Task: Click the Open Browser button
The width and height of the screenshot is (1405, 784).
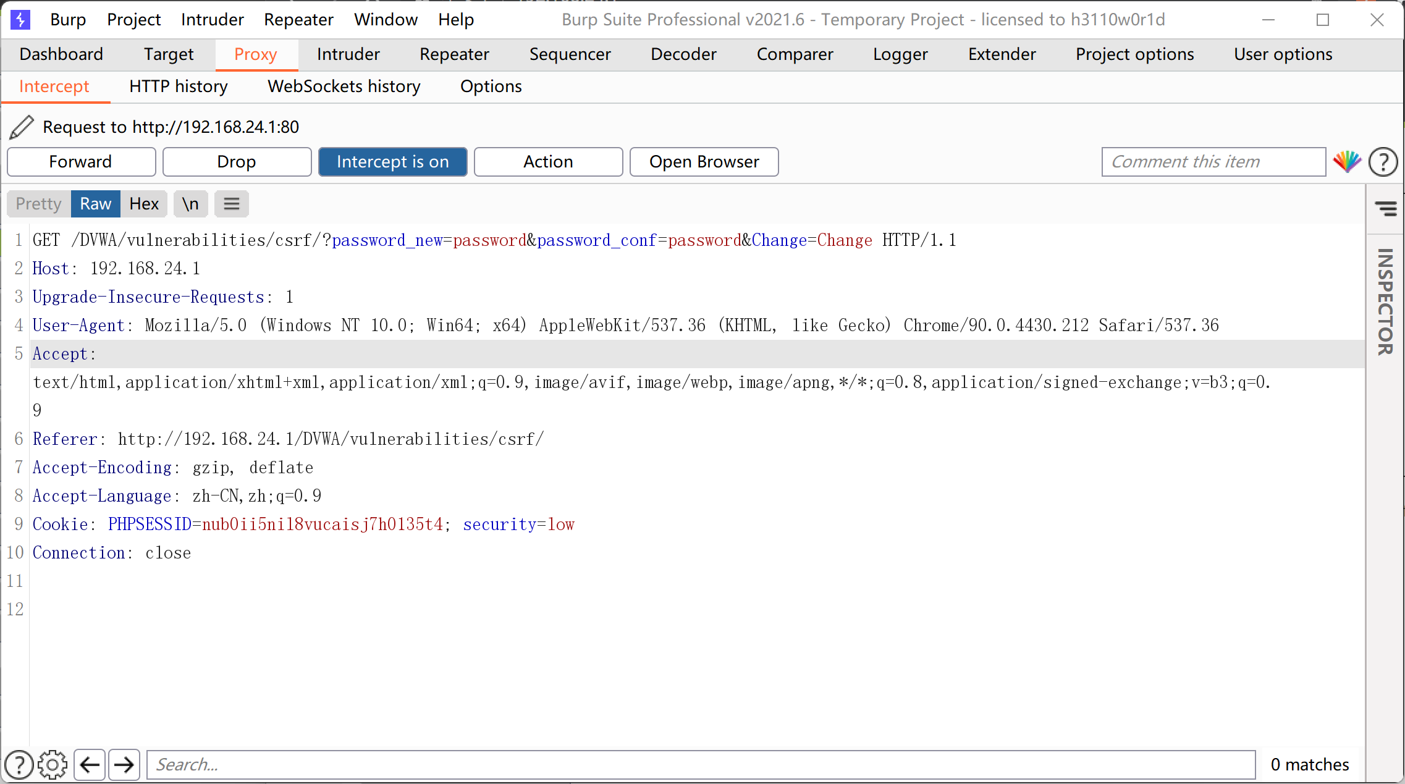Action: point(704,162)
